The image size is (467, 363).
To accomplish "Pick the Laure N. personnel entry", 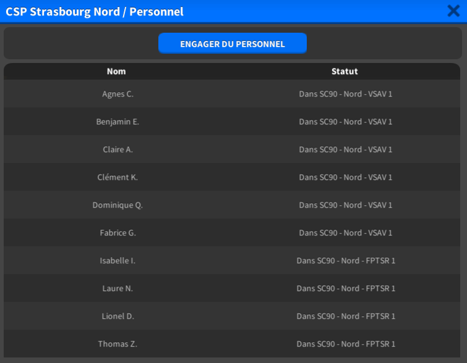I will (x=118, y=288).
